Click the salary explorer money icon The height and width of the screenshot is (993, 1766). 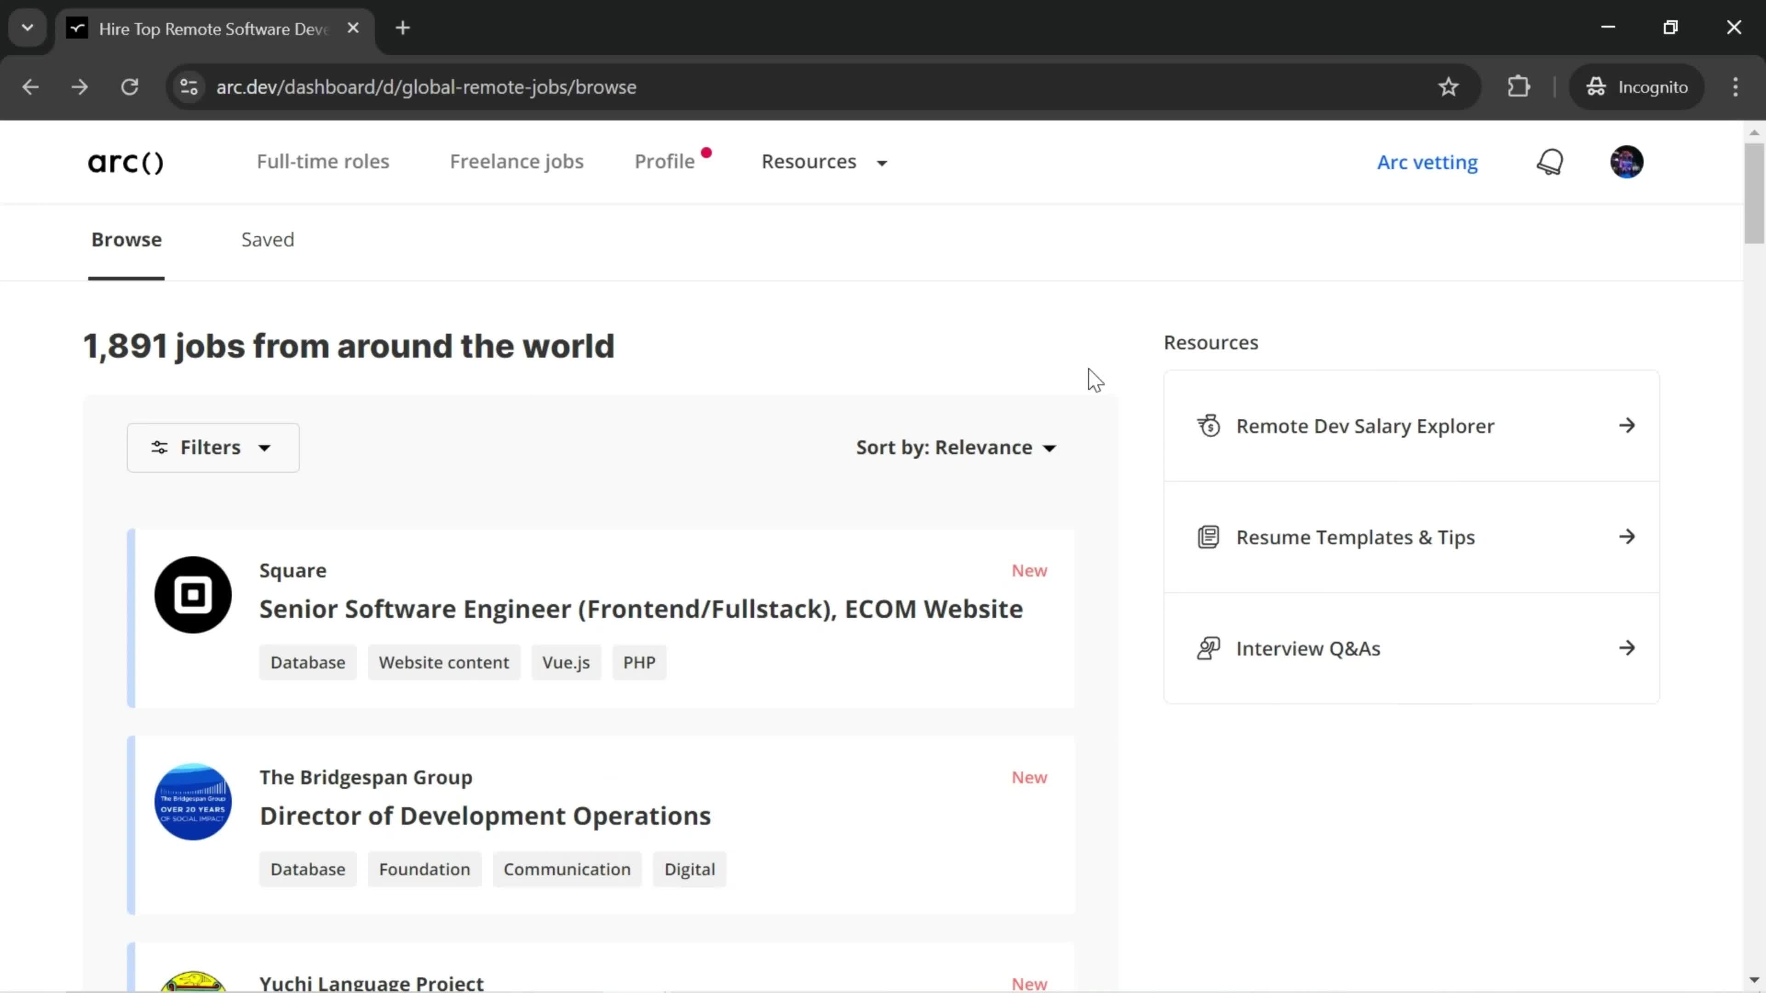pyautogui.click(x=1209, y=426)
